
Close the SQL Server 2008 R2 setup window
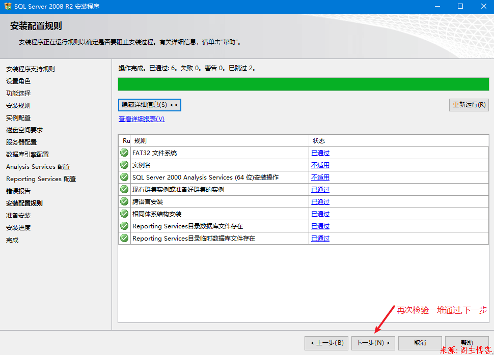tap(484, 7)
